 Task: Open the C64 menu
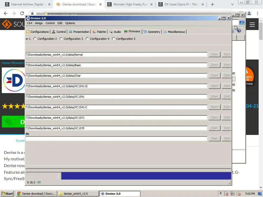[30, 23]
